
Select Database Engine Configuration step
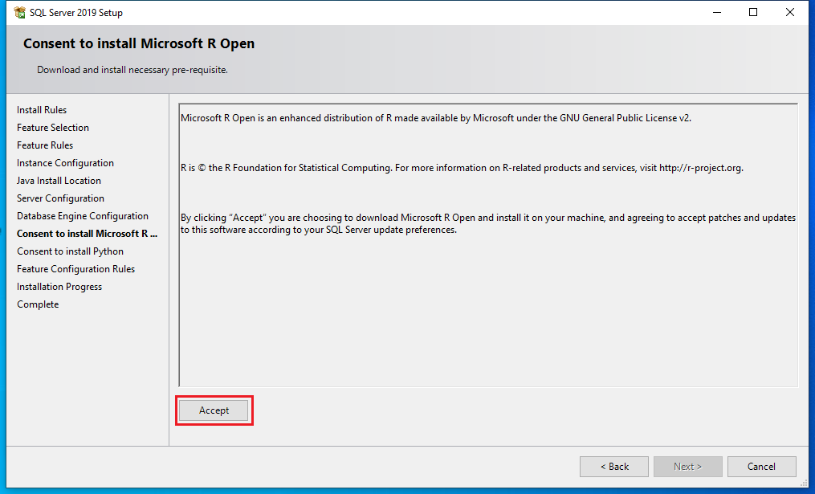click(83, 216)
